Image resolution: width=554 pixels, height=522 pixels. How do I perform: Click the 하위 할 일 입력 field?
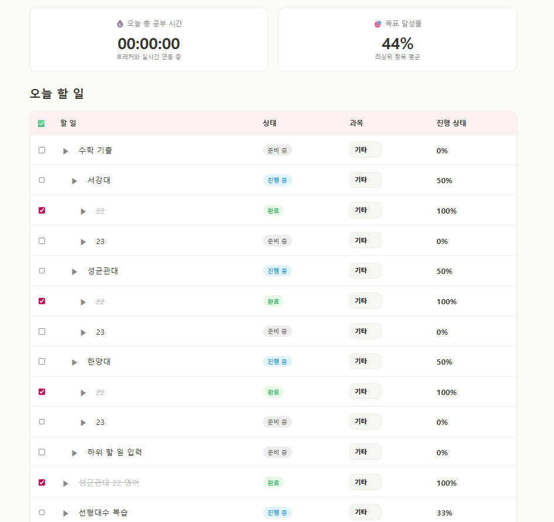click(x=115, y=452)
